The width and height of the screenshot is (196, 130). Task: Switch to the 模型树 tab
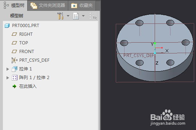pos(14,5)
